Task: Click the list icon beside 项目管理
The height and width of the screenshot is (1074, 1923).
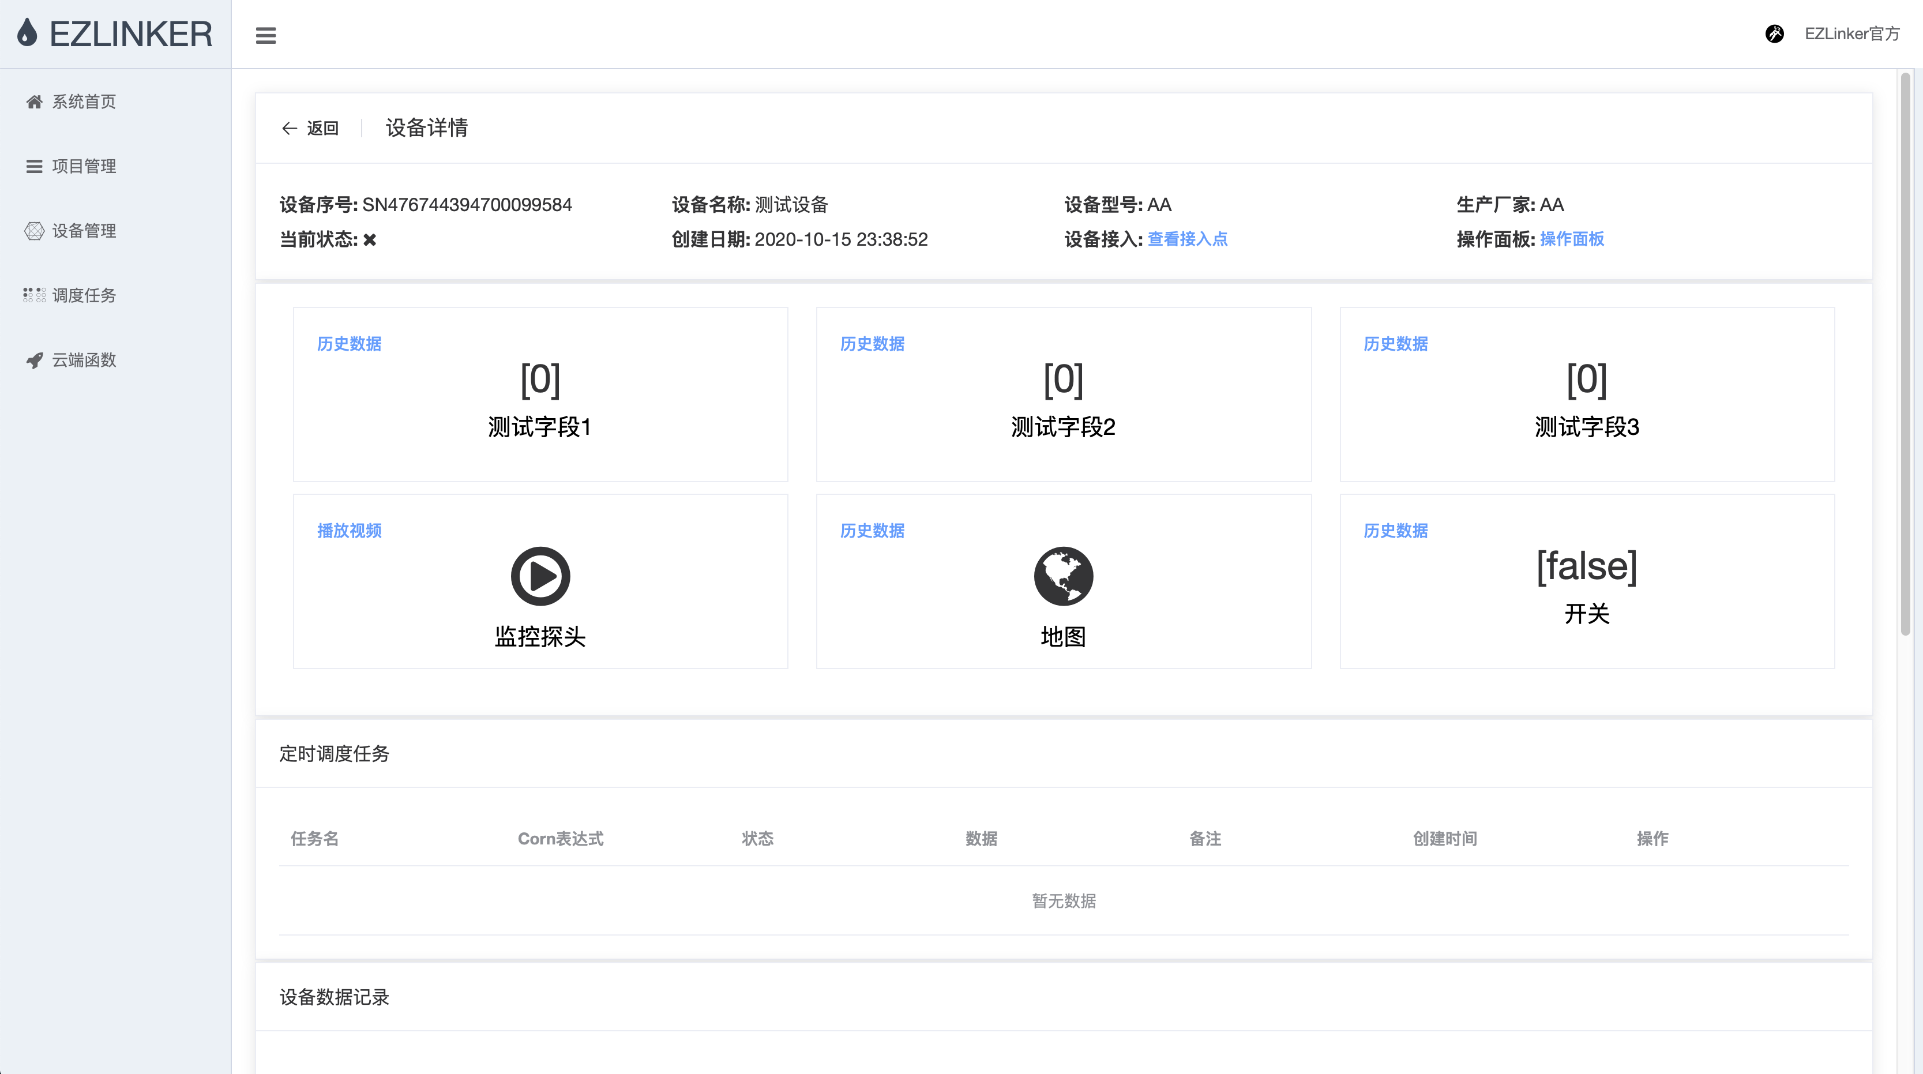Action: click(x=35, y=167)
